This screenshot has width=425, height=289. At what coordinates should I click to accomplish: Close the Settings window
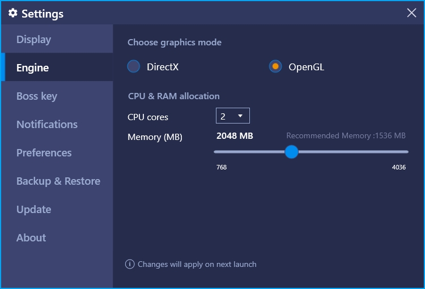[x=411, y=12]
